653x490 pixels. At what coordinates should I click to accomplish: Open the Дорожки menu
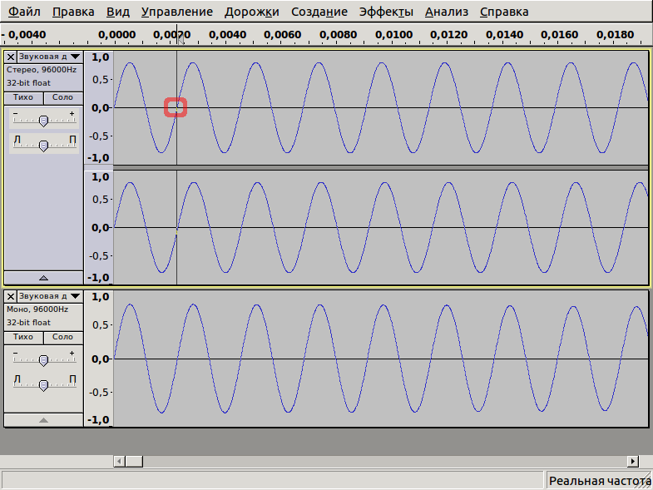(253, 12)
